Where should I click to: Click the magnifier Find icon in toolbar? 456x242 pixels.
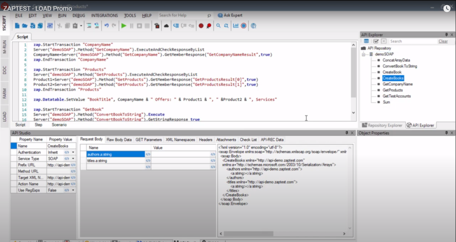[218, 26]
